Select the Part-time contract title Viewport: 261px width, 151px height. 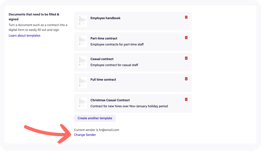click(x=104, y=38)
